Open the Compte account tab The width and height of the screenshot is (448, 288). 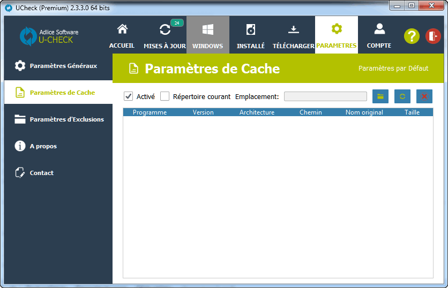(379, 35)
